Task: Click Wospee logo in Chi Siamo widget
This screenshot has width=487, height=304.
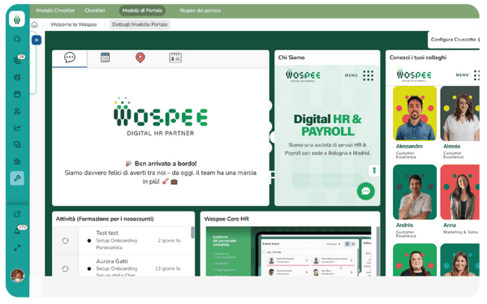Action: click(303, 75)
